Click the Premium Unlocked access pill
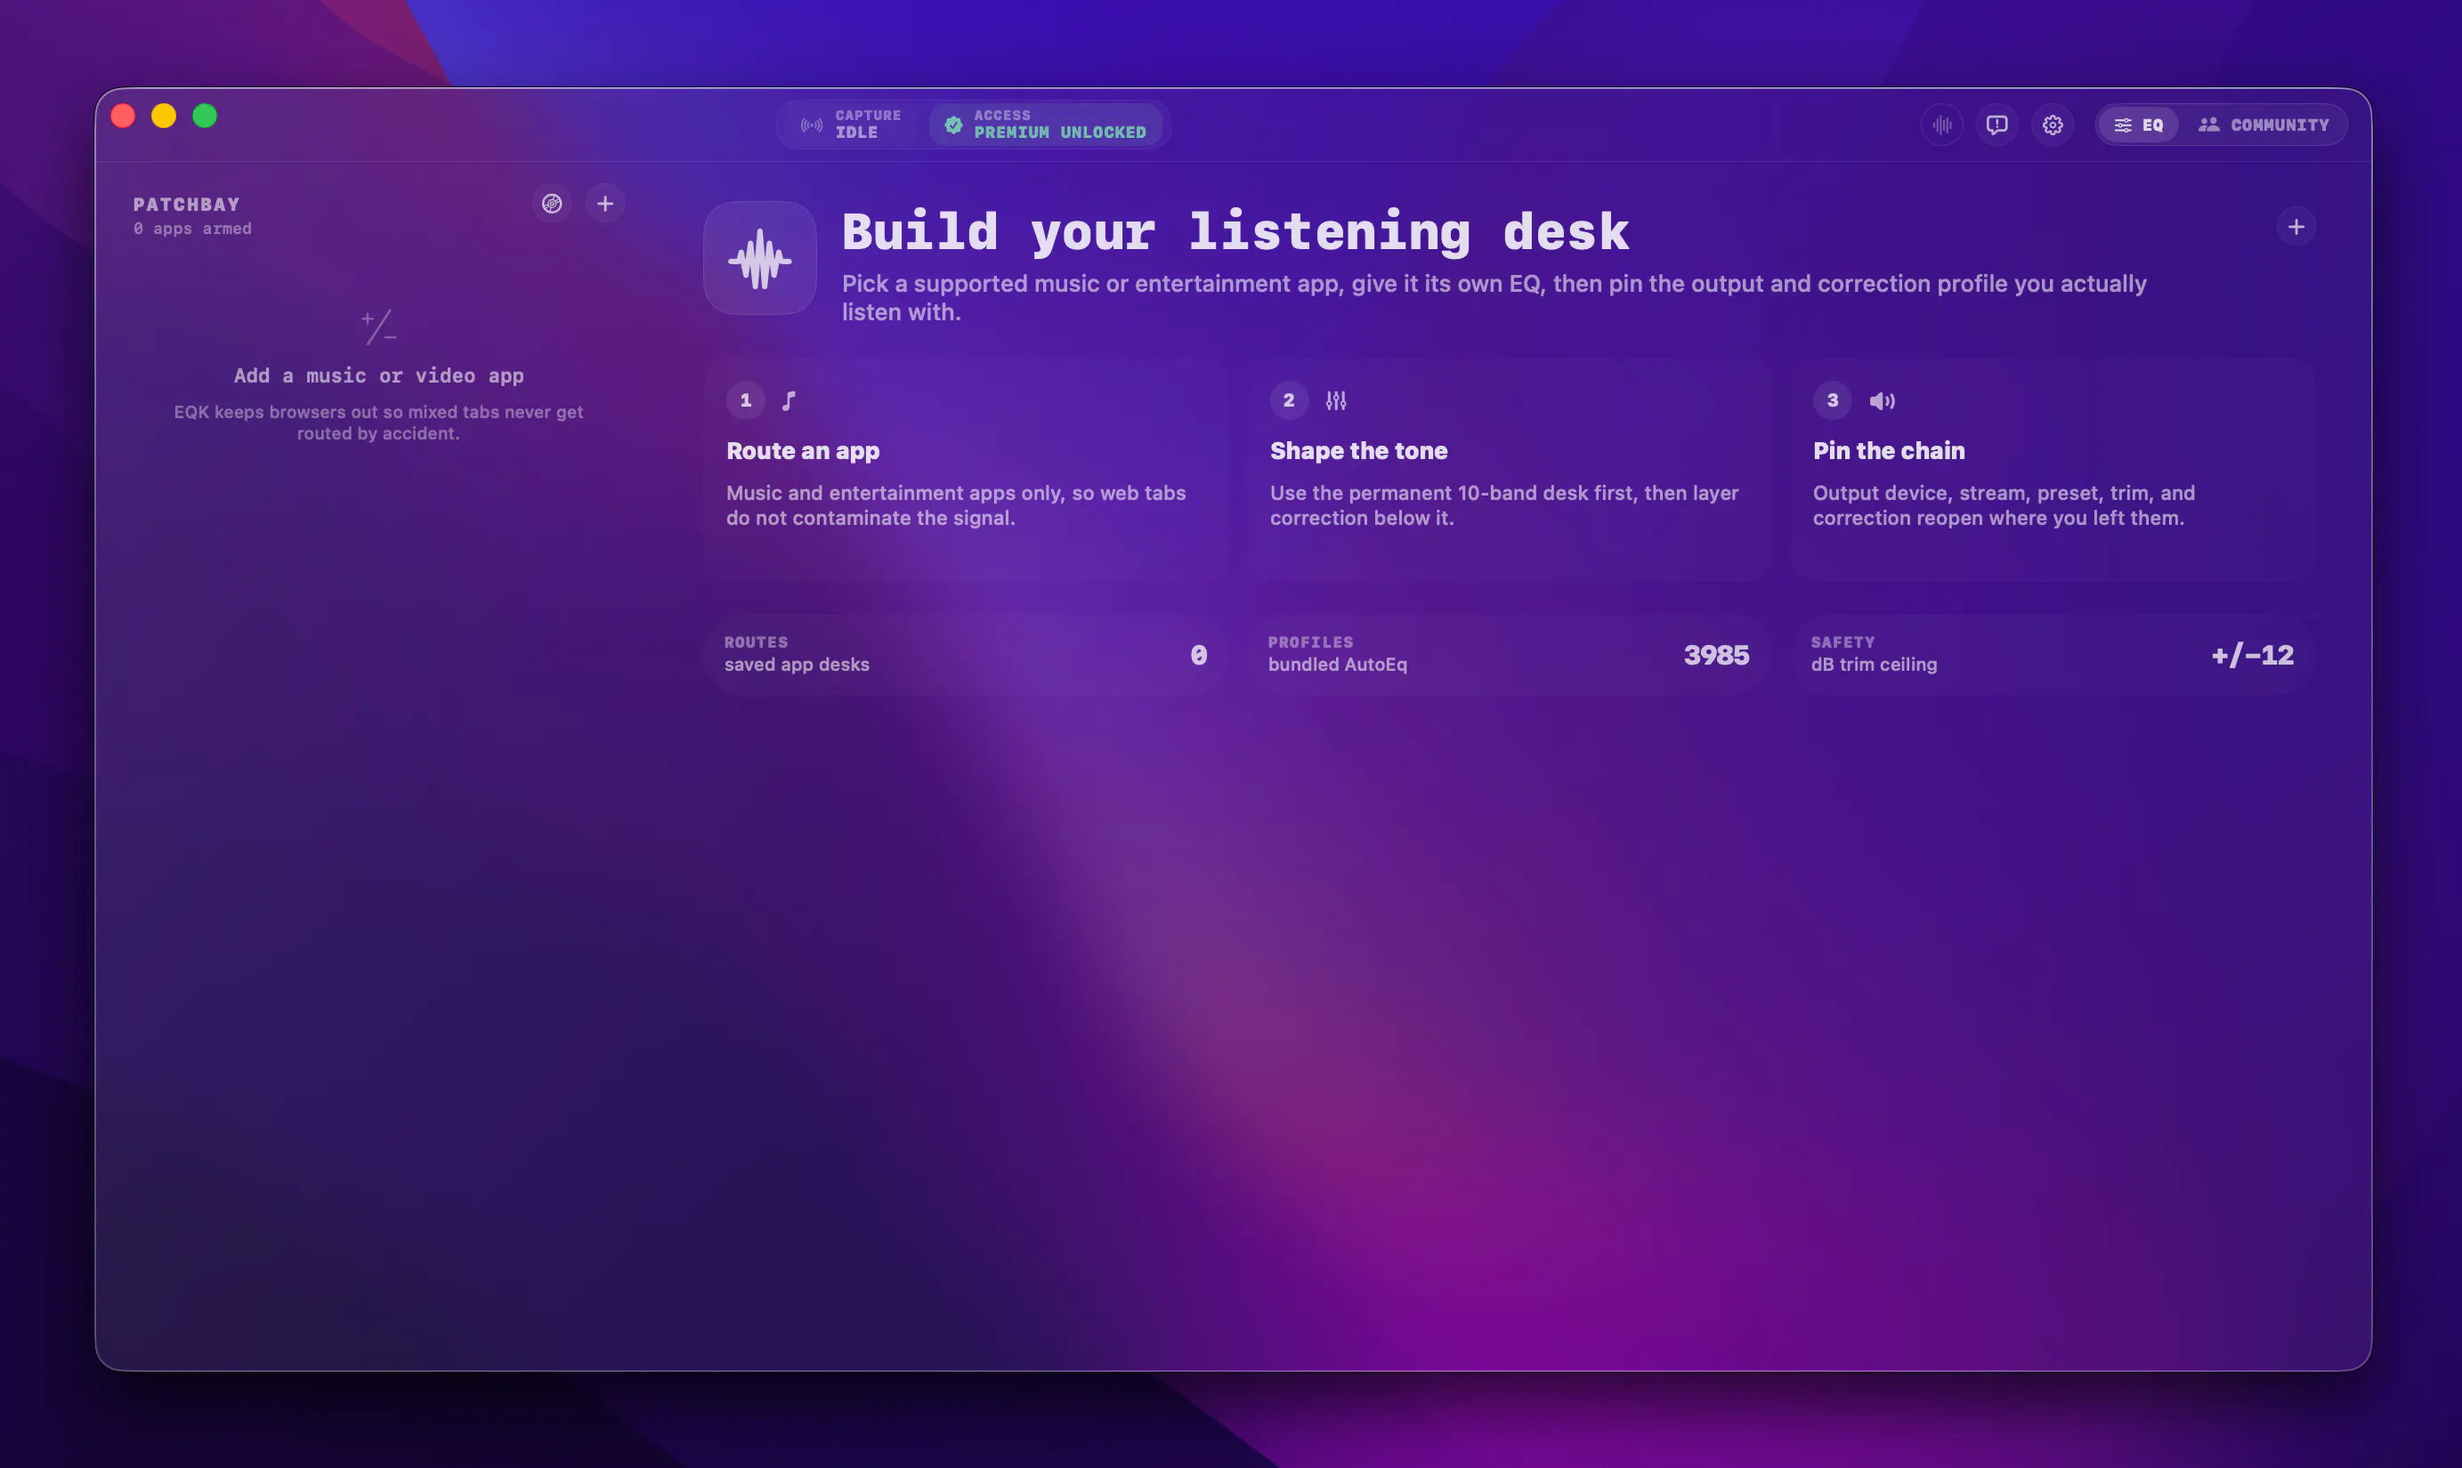This screenshot has height=1468, width=2462. point(1046,125)
